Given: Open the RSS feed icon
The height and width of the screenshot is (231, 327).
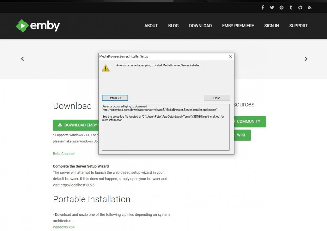Looking at the screenshot, I should (x=310, y=8).
